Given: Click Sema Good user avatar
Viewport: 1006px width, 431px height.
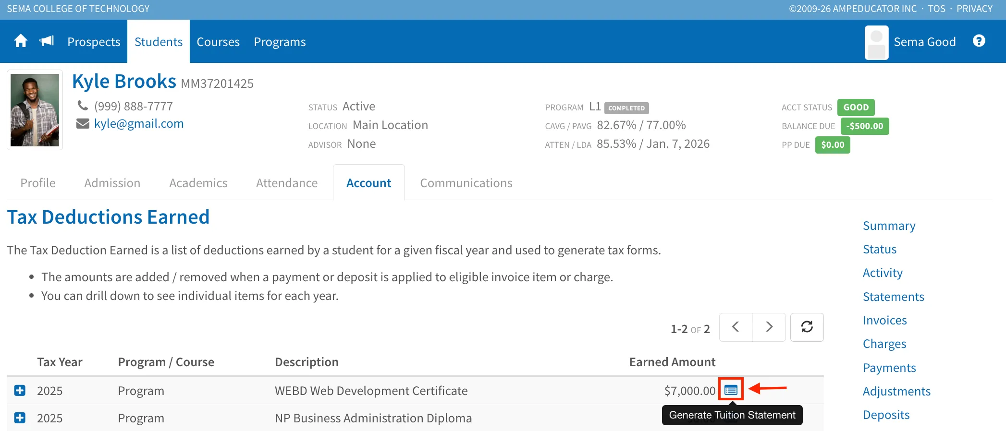Looking at the screenshot, I should (876, 42).
